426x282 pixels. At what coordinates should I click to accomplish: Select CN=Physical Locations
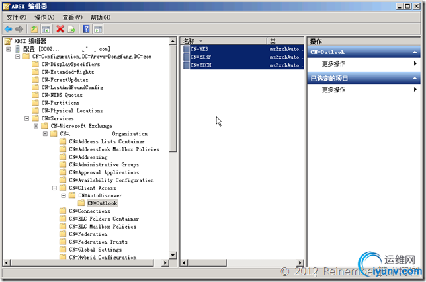(72, 111)
